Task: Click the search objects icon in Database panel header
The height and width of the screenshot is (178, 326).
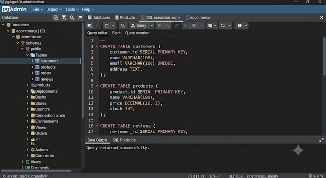Action: [72, 17]
